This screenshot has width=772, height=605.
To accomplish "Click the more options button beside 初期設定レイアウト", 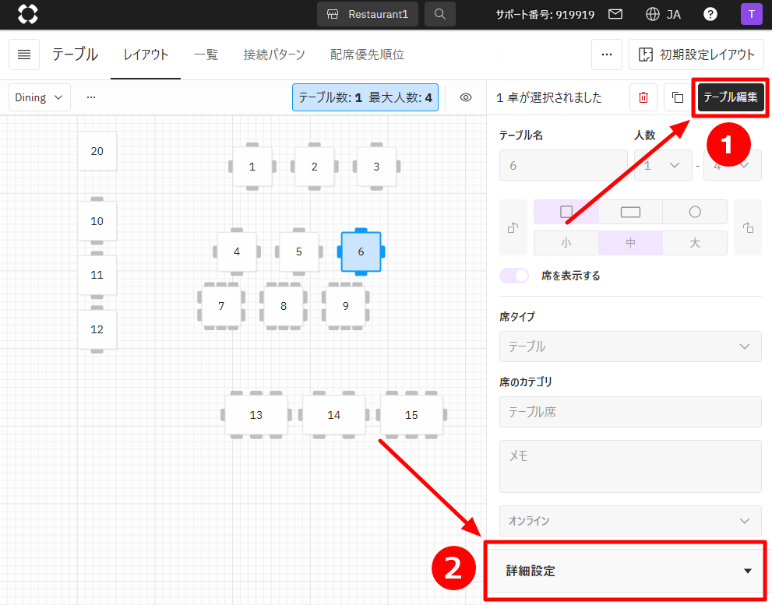I will click(607, 55).
